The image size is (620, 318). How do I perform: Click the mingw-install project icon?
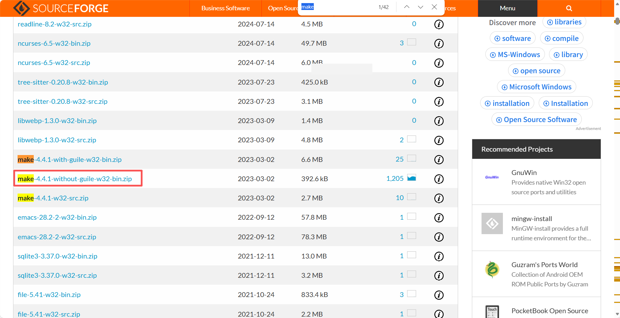(x=492, y=223)
